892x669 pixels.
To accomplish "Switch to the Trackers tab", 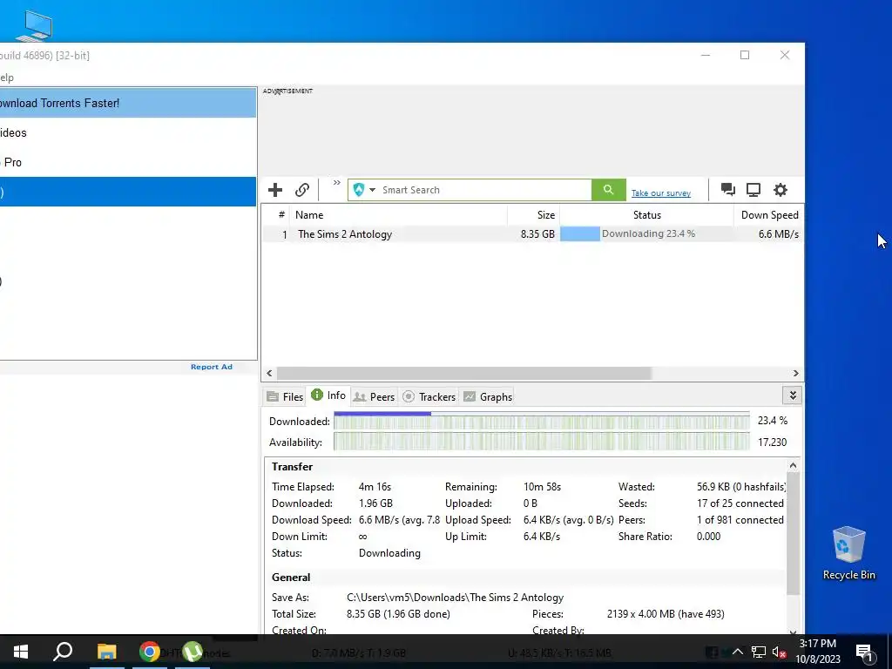I will tap(429, 396).
